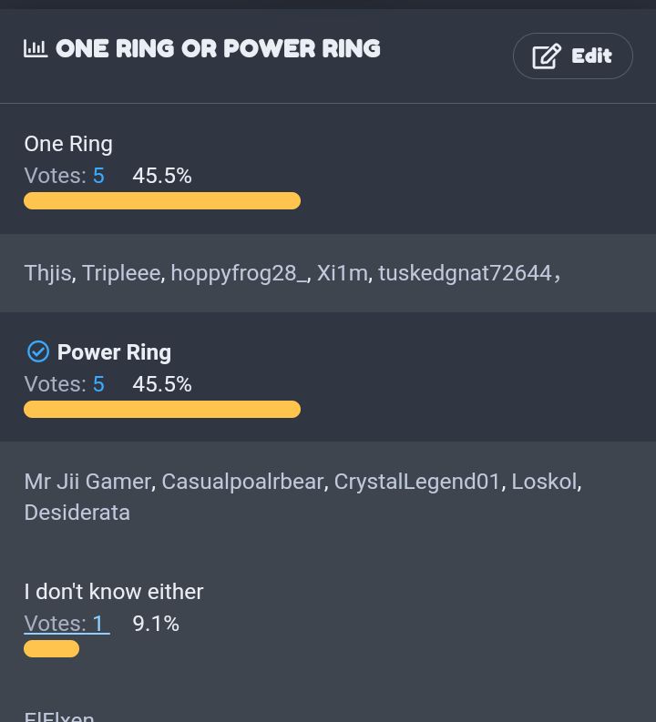
Task: Select the Power Ring poll option
Action: 114,352
